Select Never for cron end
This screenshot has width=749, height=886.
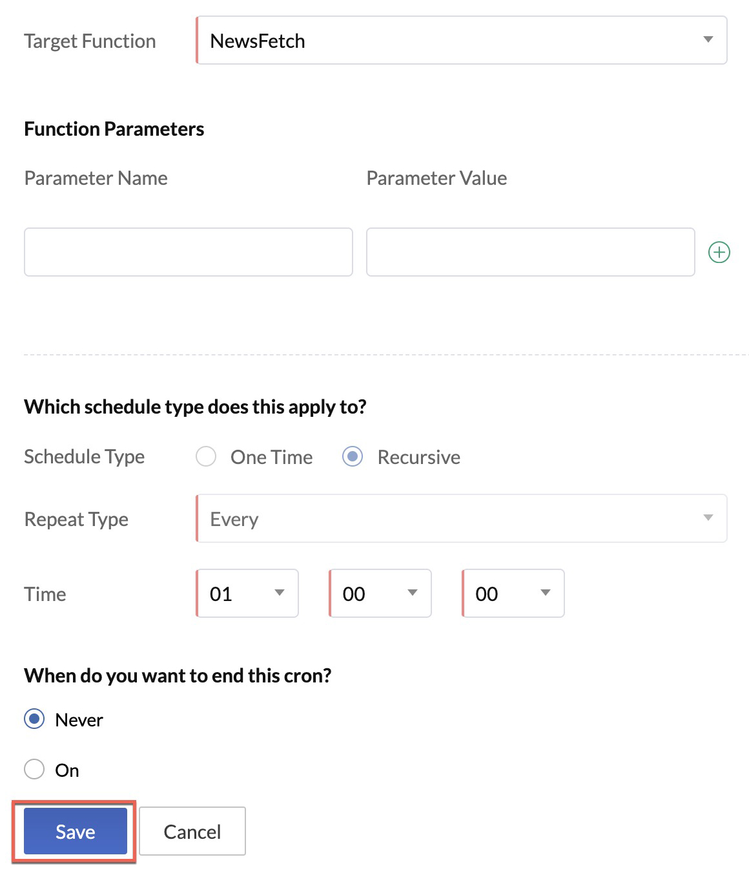pyautogui.click(x=34, y=719)
